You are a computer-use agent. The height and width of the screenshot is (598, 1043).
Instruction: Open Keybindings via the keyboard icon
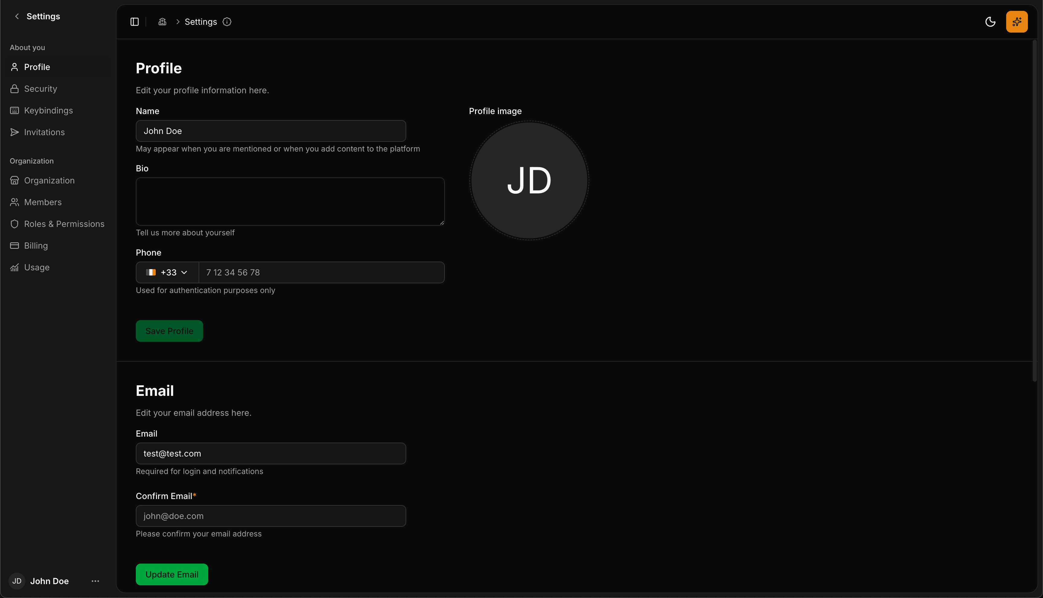coord(15,110)
